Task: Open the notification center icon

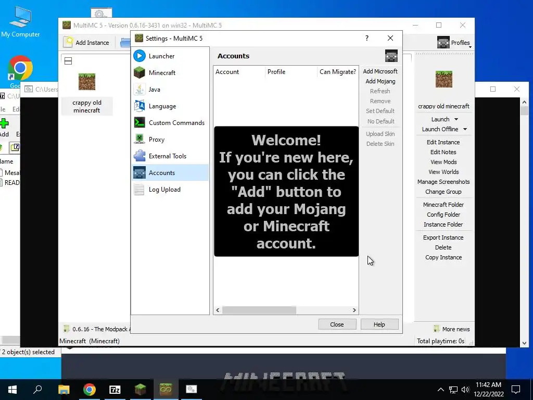Action: (x=516, y=390)
